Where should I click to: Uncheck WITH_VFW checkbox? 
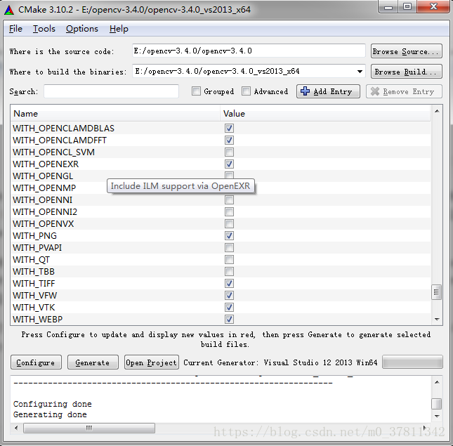click(x=229, y=296)
